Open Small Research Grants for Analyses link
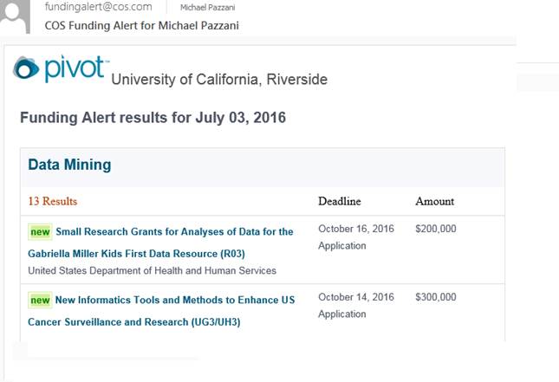The height and width of the screenshot is (382, 559). point(174,232)
